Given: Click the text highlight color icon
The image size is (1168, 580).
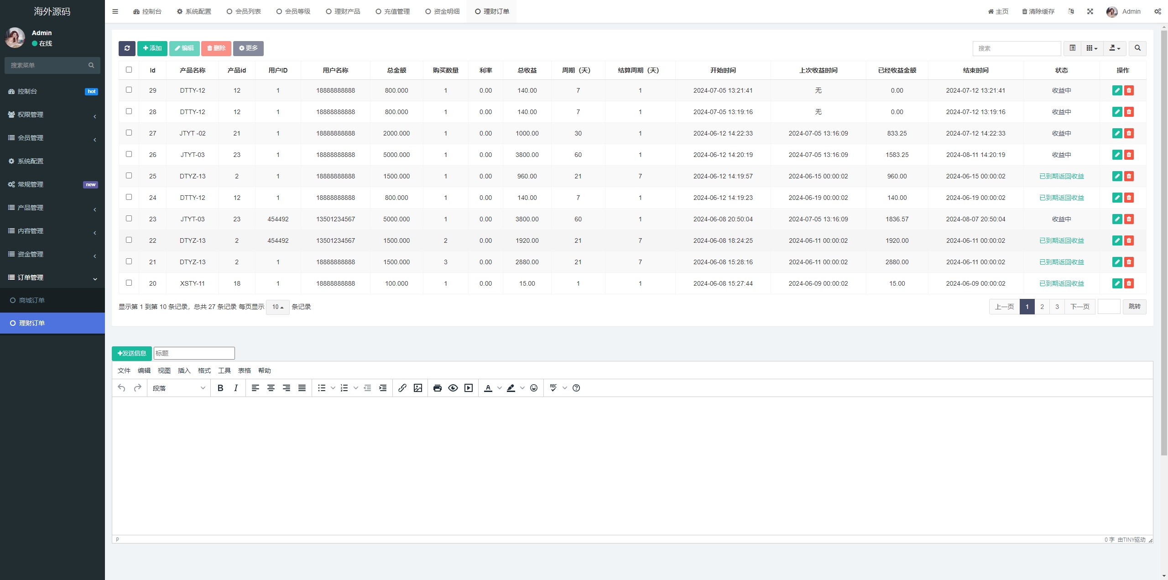Looking at the screenshot, I should [x=511, y=388].
